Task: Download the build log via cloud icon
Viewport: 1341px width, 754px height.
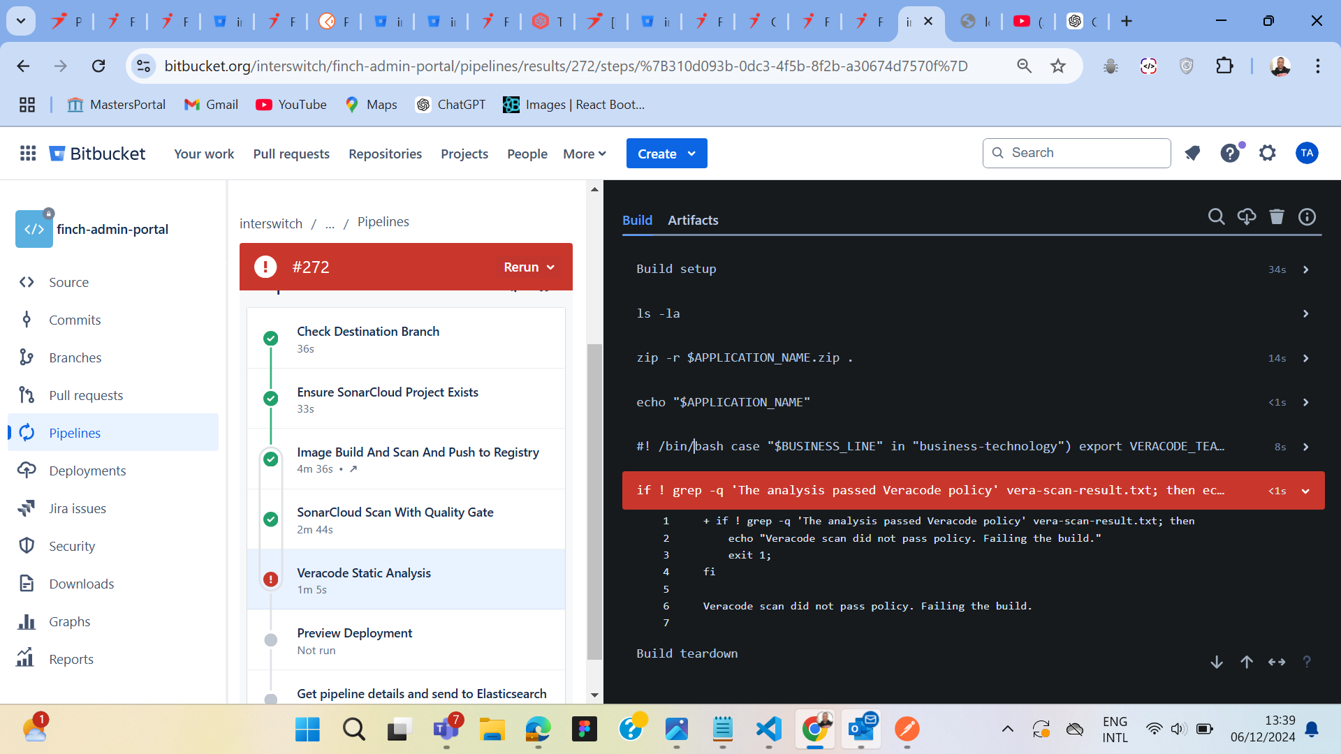Action: coord(1246,217)
